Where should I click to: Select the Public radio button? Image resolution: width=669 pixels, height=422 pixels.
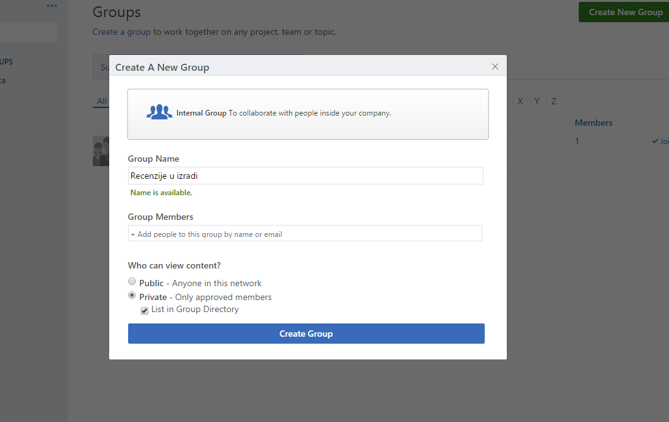click(132, 282)
